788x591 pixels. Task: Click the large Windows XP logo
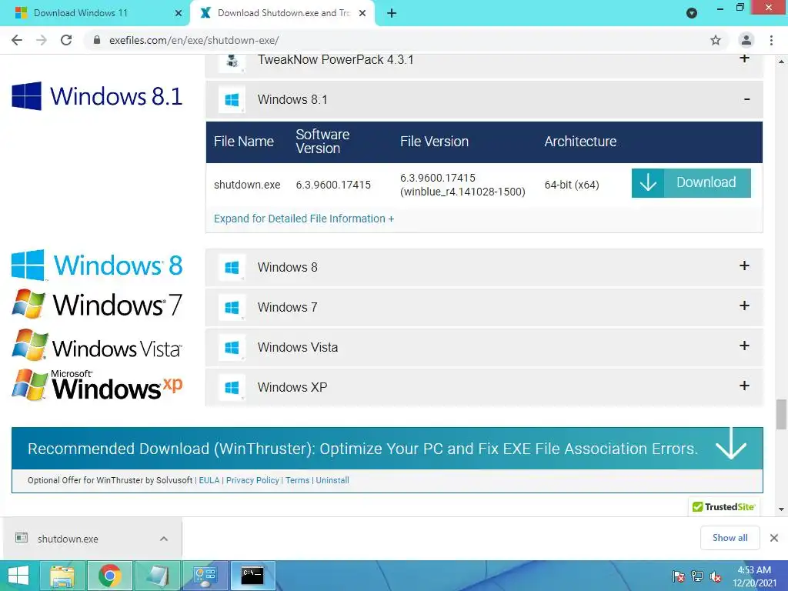(x=97, y=386)
